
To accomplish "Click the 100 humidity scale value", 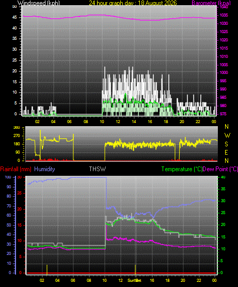I will [x=8, y=177].
